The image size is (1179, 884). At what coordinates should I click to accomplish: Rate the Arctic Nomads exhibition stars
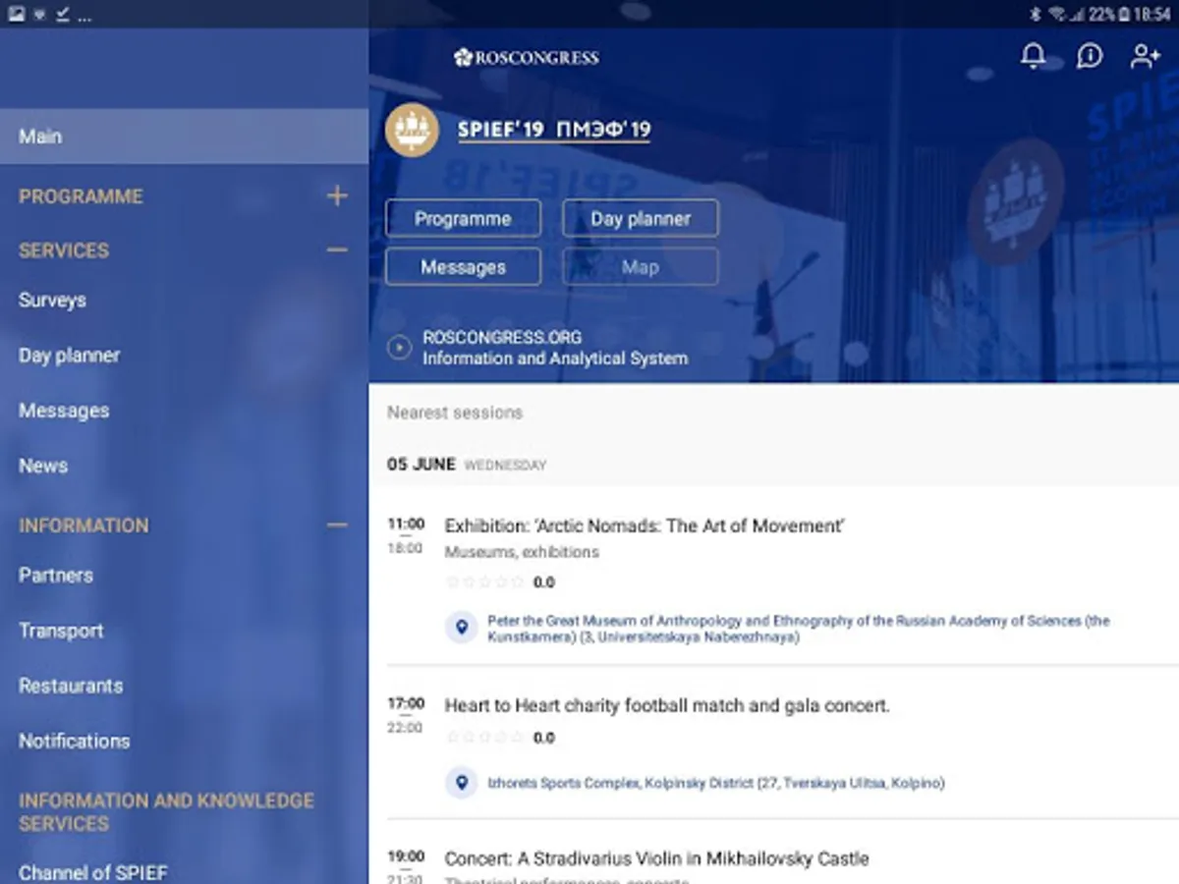pos(484,582)
